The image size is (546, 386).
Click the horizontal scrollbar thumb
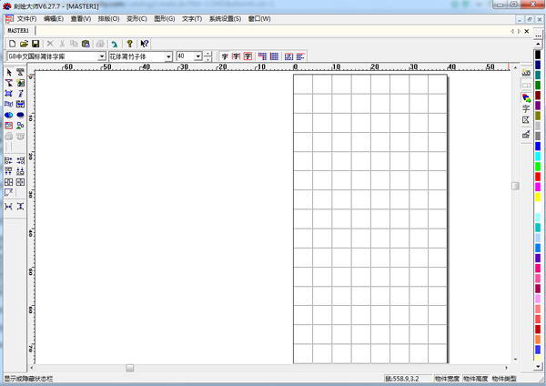click(x=130, y=368)
